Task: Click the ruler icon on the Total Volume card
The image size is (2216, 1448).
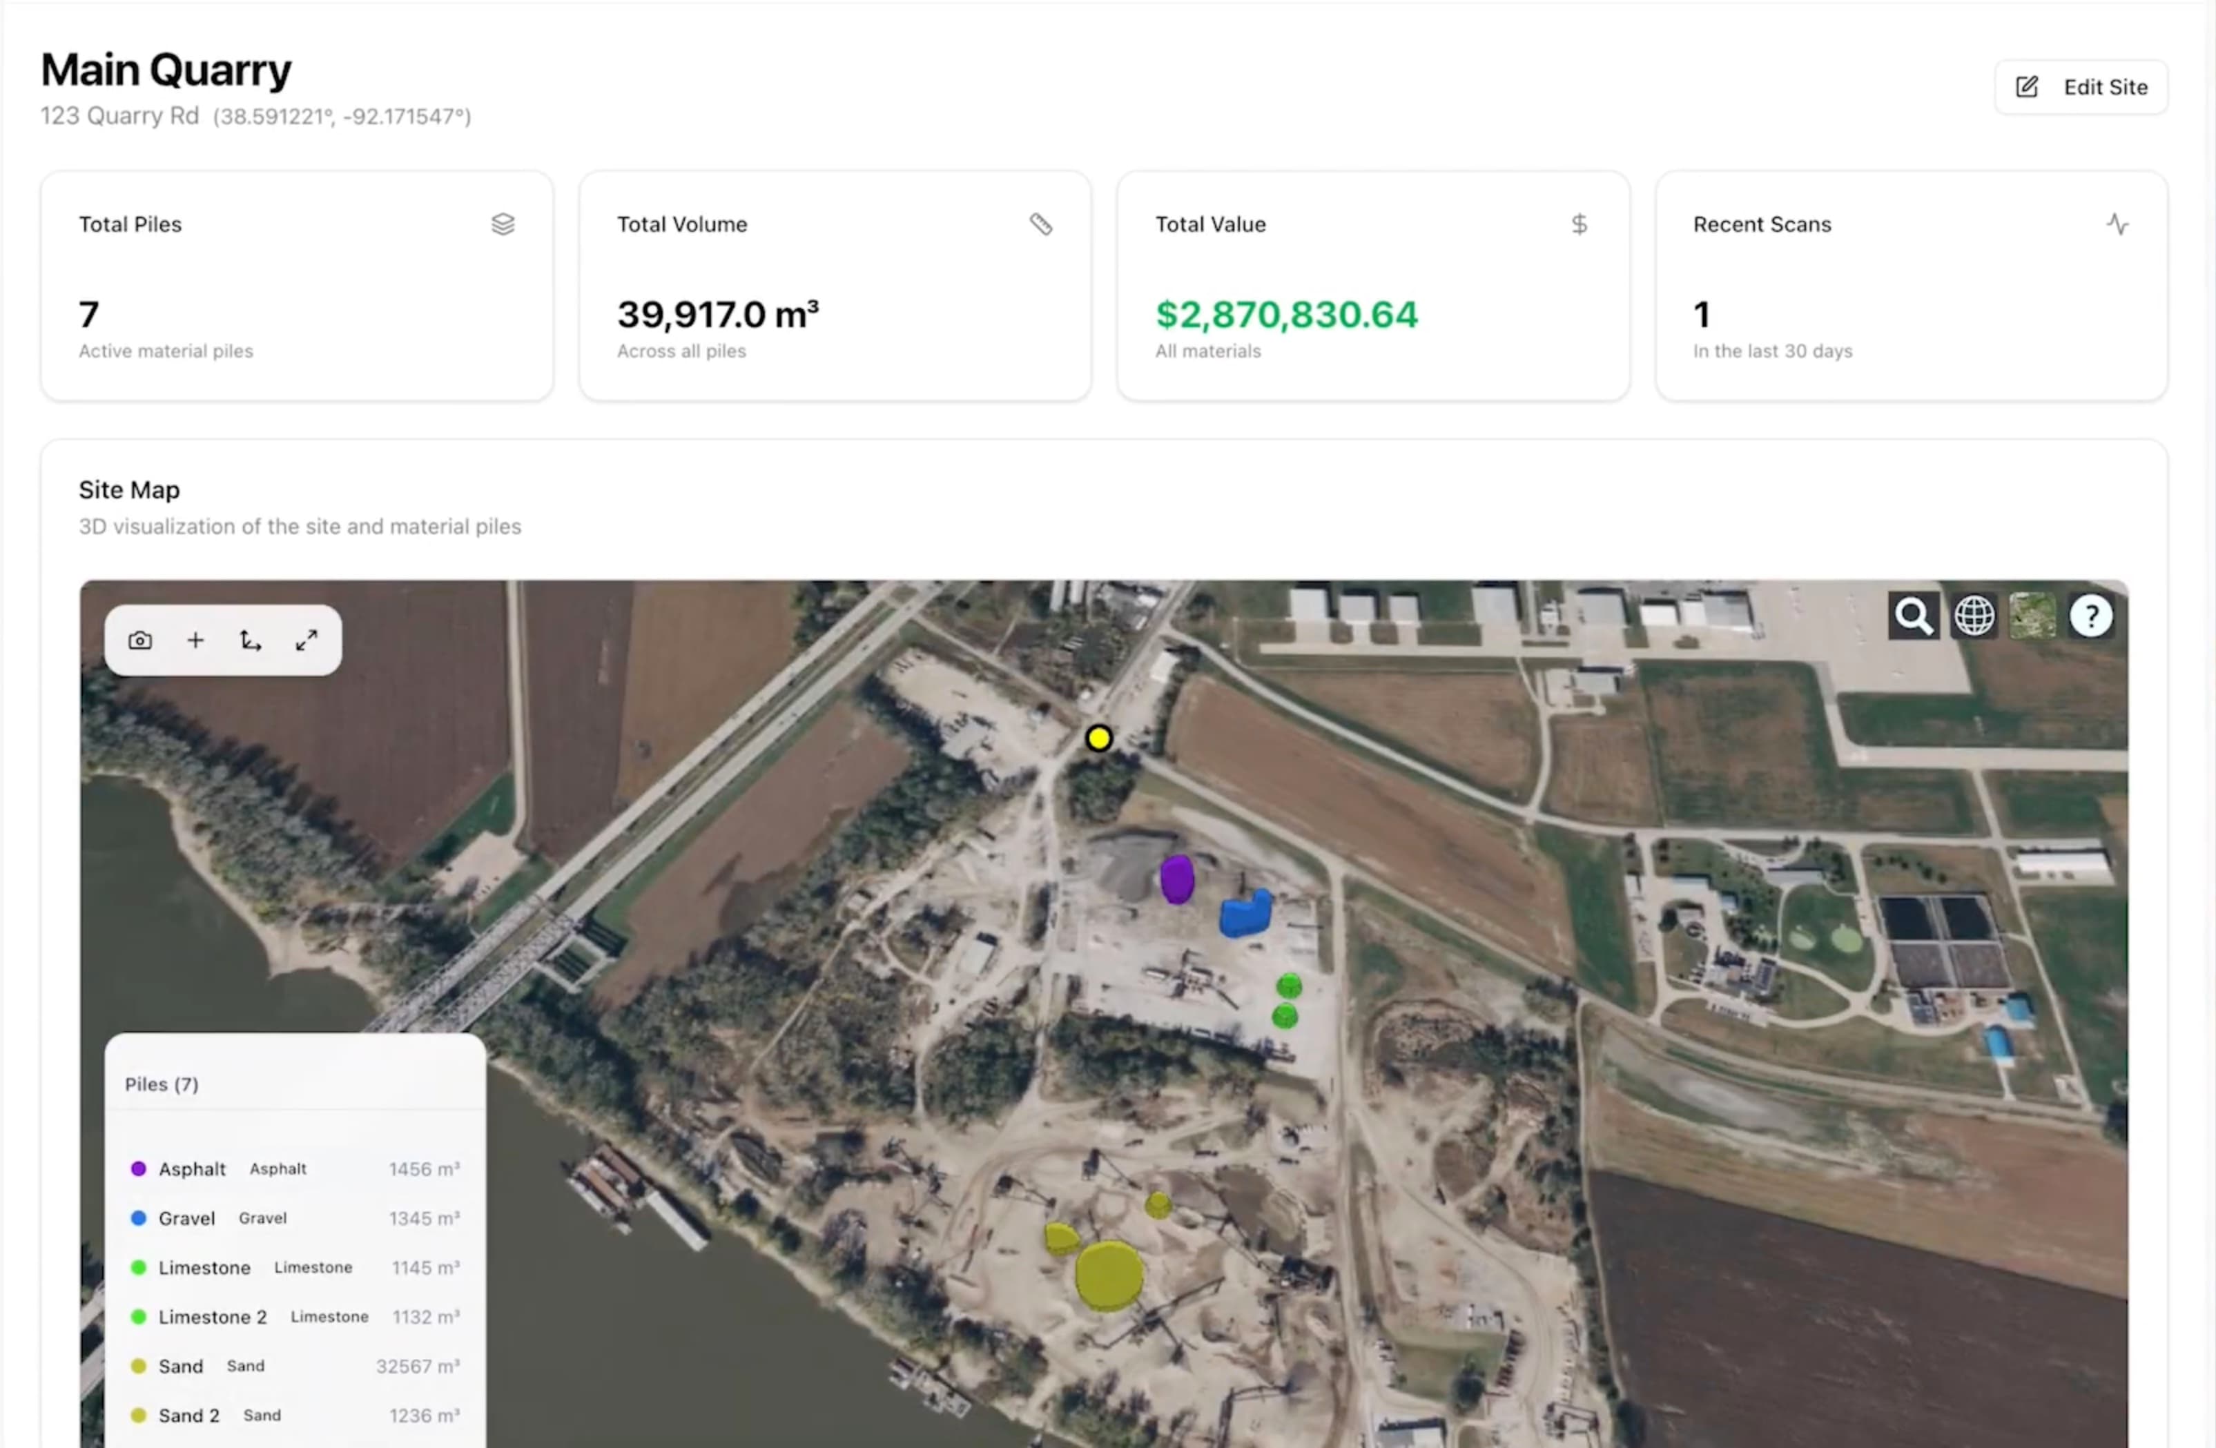Action: pyautogui.click(x=1041, y=224)
